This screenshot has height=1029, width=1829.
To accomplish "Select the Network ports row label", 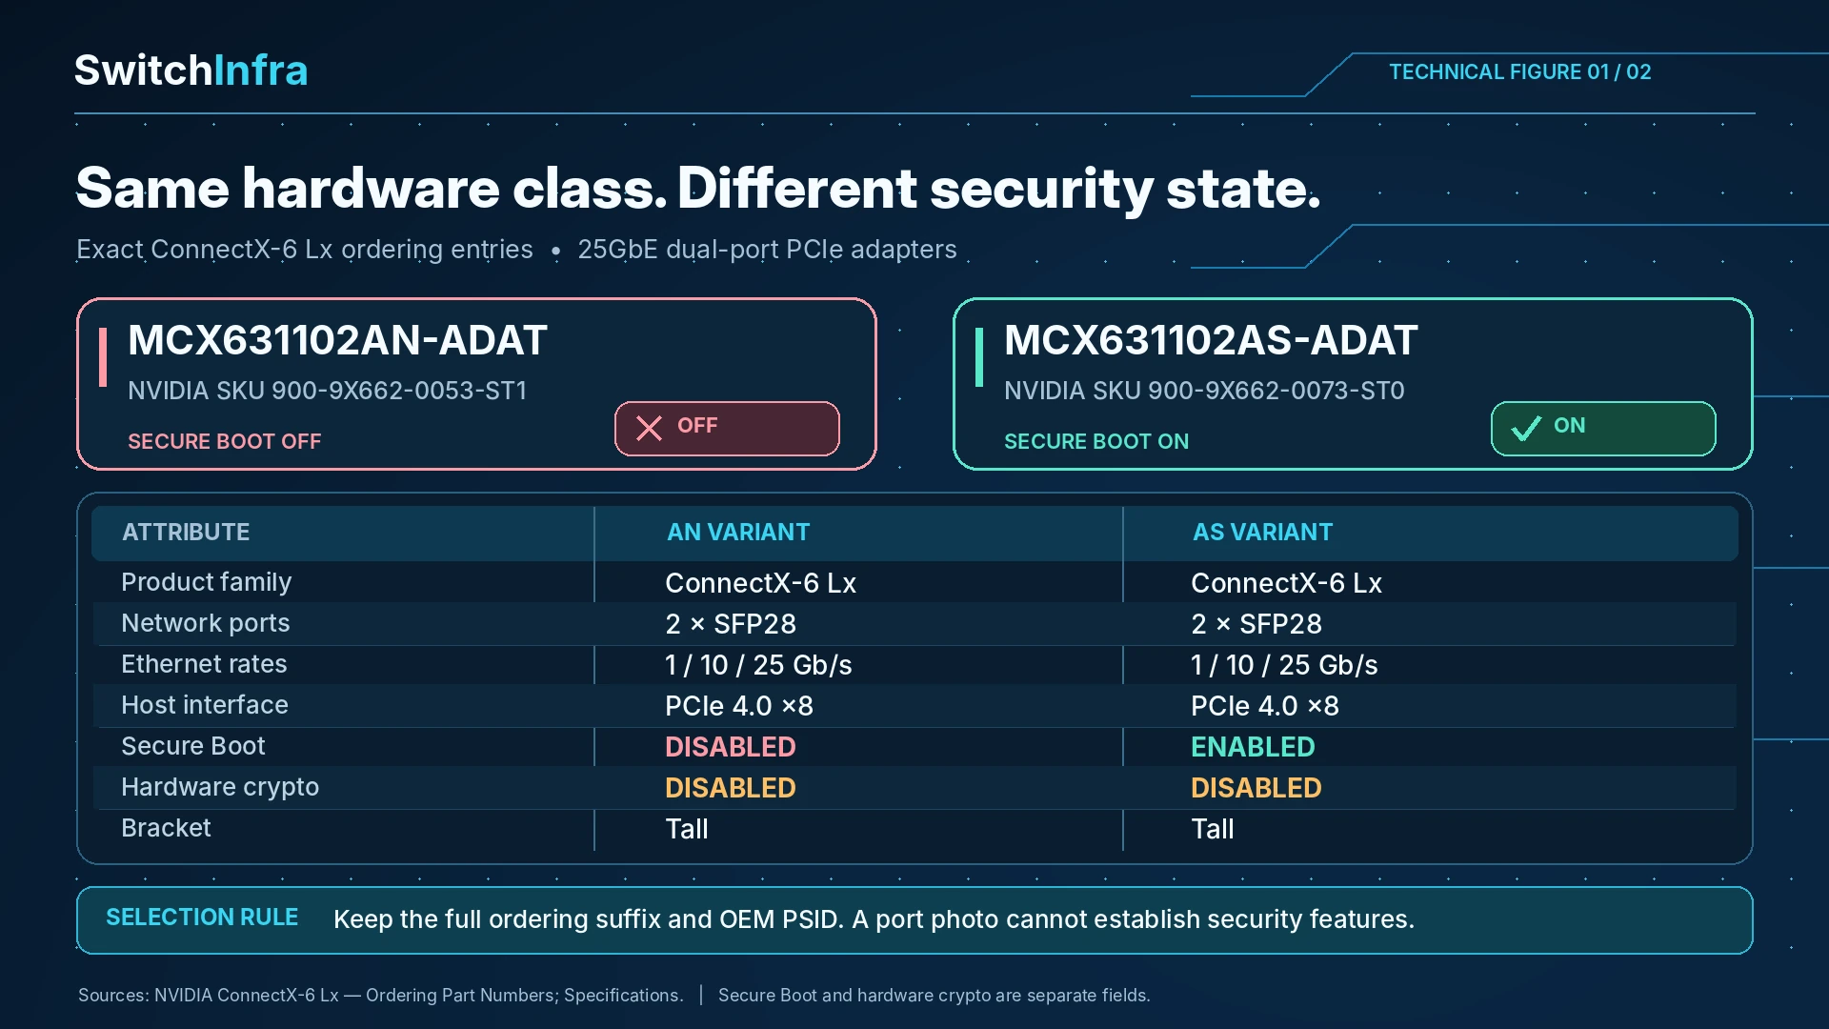I will (x=206, y=623).
